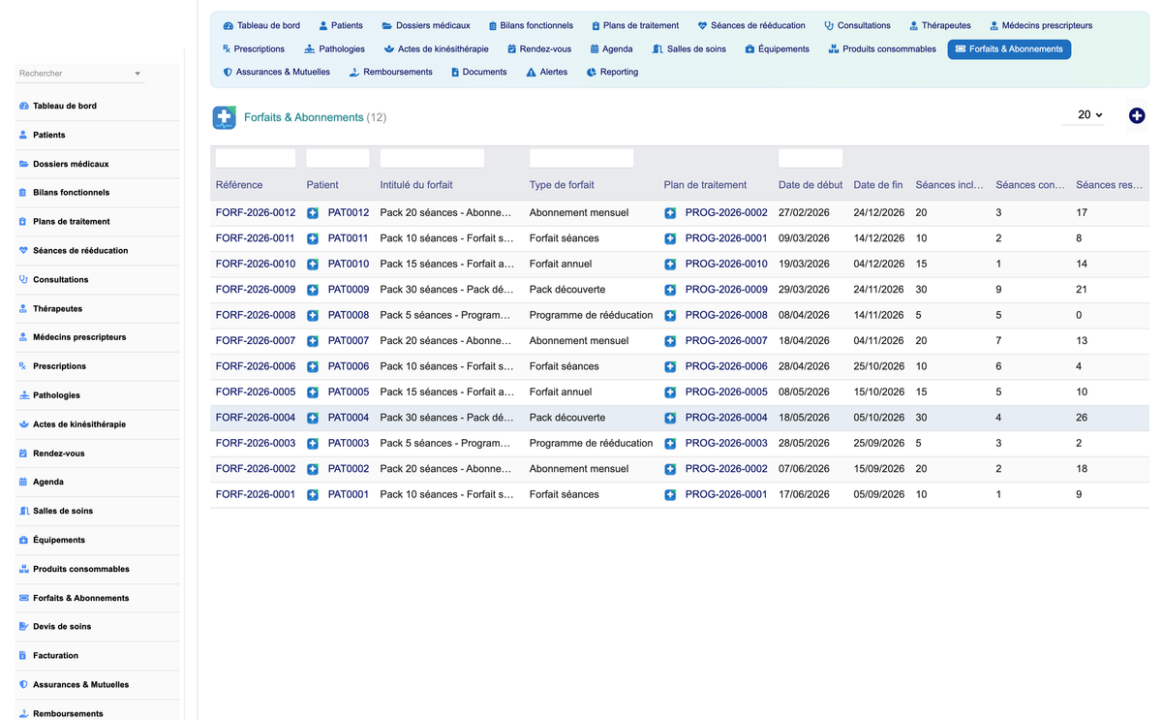1162x720 pixels.
Task: Sort by the Plan de traitement column header
Action: click(x=705, y=185)
